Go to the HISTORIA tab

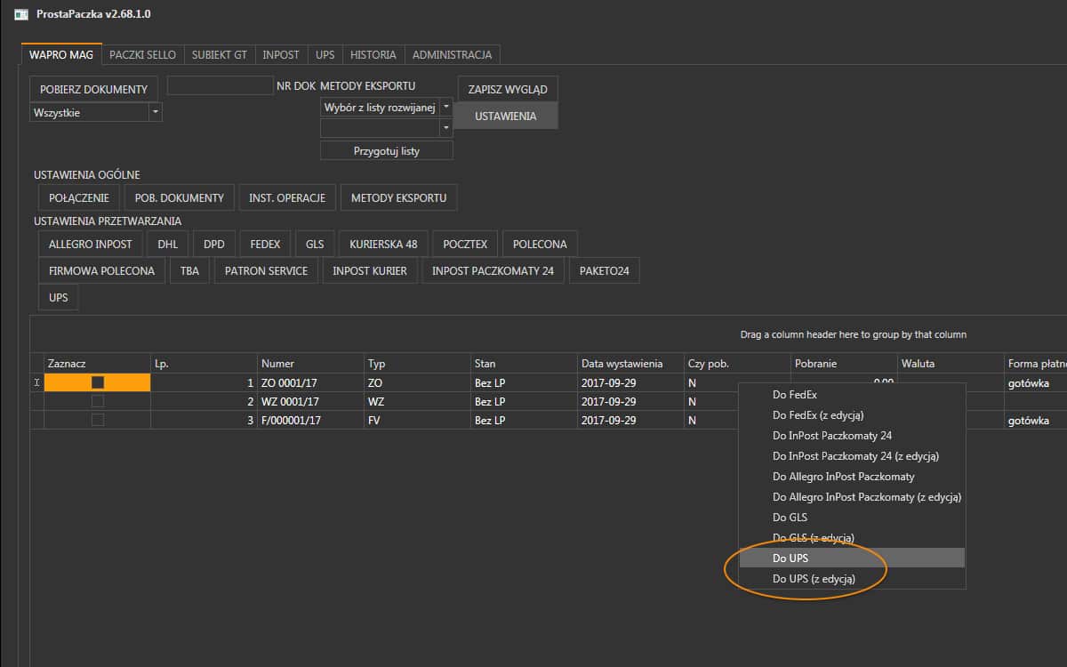pos(373,54)
